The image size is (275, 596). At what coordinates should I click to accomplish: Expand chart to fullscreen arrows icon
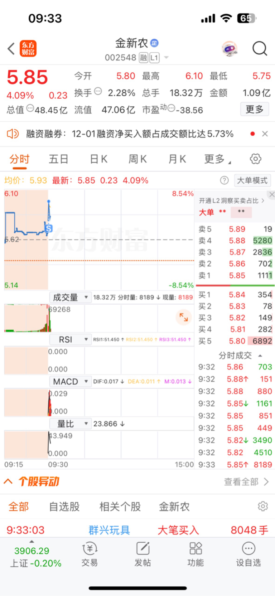(x=184, y=317)
